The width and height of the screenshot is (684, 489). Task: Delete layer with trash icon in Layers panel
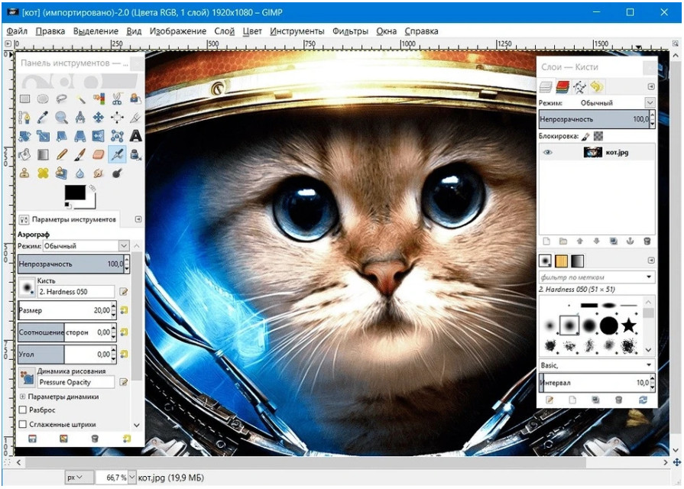(647, 241)
